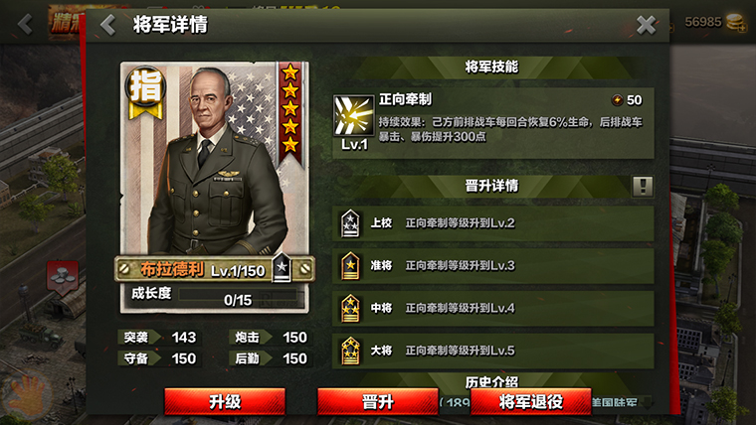Tap the red coin-stack banner icon
This screenshot has width=756, height=425.
click(x=63, y=278)
